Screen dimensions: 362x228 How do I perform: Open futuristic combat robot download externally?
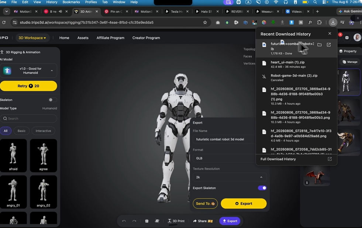(329, 45)
